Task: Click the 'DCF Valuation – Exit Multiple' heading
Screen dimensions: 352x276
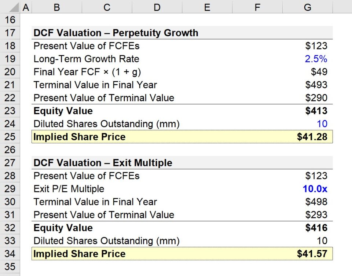Action: coord(103,163)
